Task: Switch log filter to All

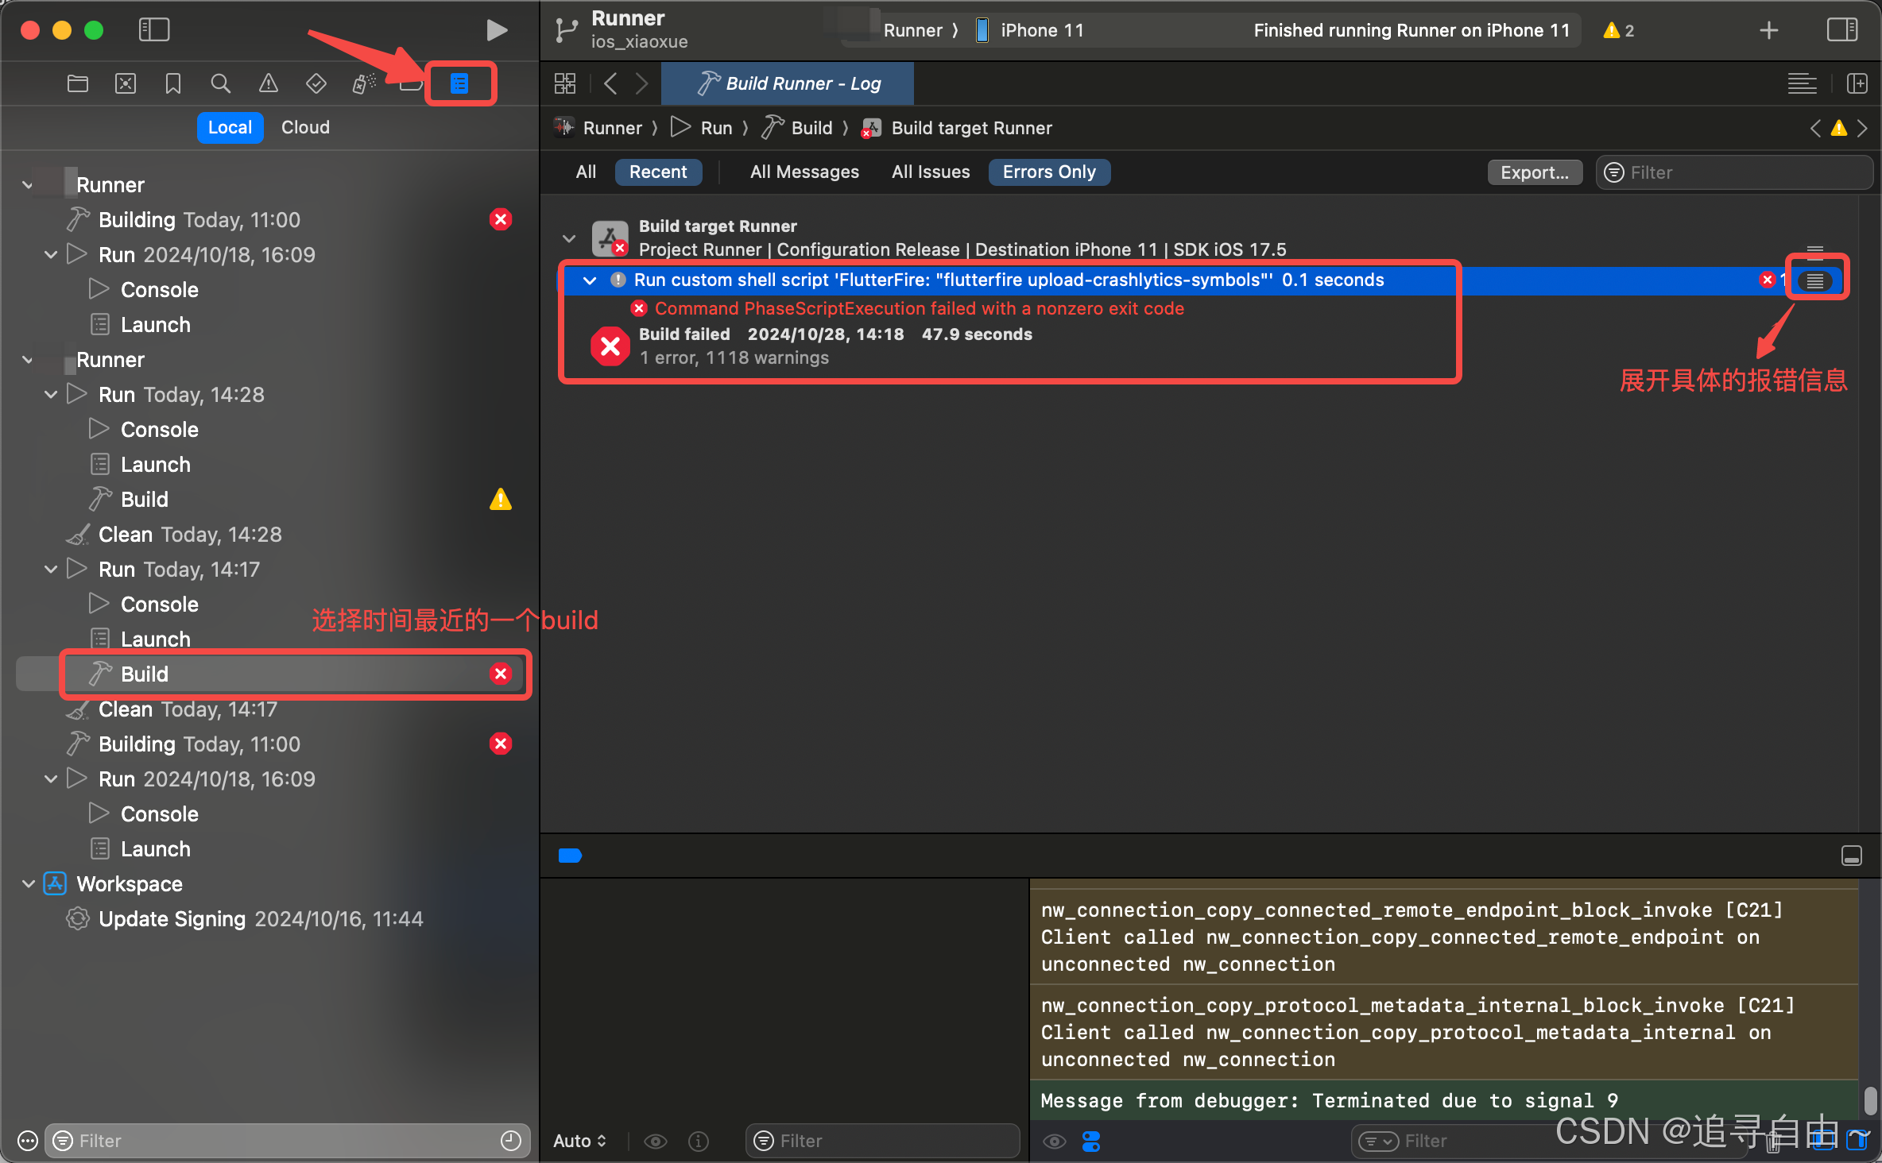Action: 586,172
